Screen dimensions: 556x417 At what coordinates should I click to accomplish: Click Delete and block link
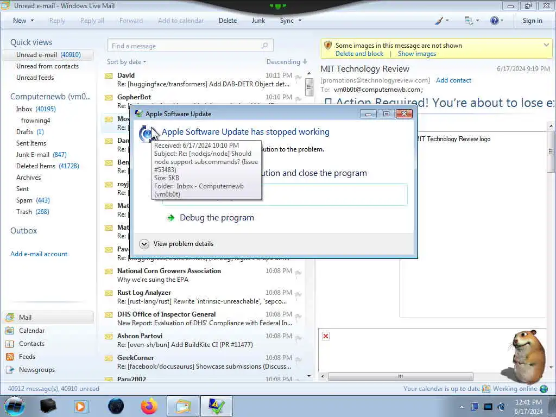click(359, 54)
